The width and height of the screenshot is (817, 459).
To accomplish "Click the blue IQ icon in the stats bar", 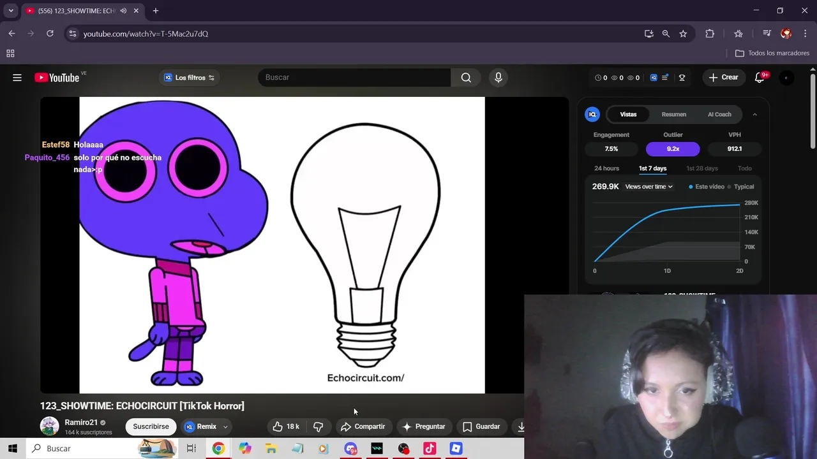I will tap(654, 78).
